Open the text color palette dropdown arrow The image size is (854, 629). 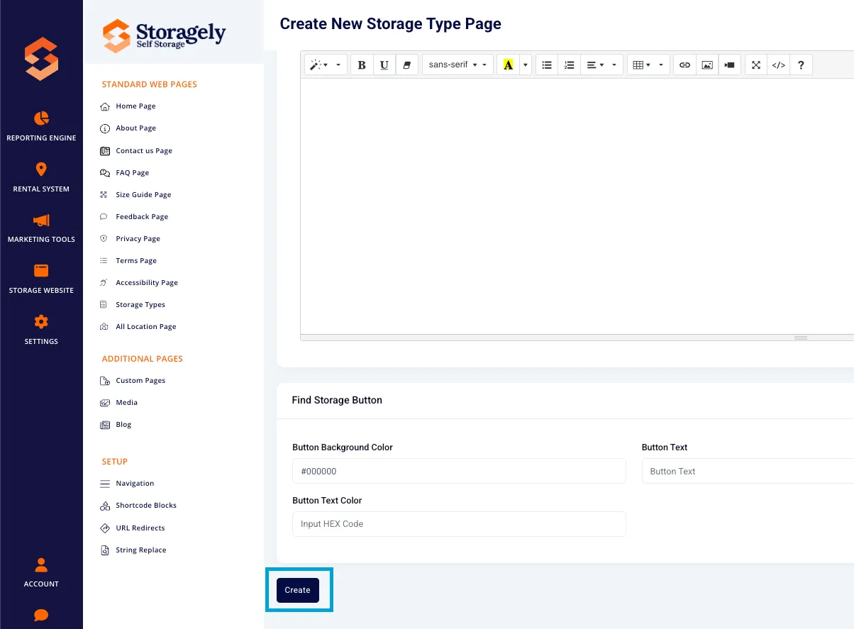(526, 65)
